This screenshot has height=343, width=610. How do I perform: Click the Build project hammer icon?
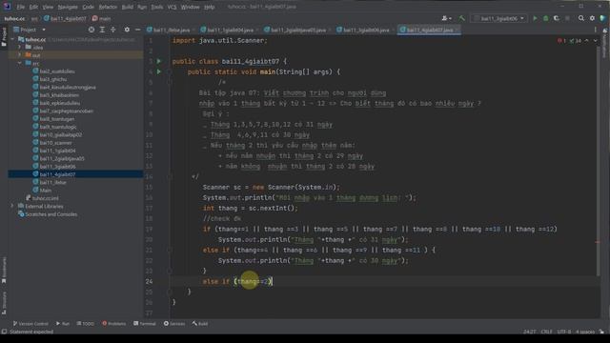tap(461, 18)
